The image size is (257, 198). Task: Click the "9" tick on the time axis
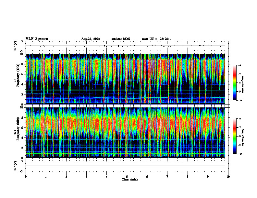[208, 177]
